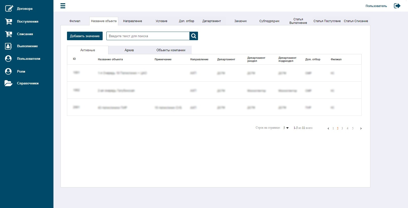Click the Департамент подраздел column header

[x=287, y=59]
